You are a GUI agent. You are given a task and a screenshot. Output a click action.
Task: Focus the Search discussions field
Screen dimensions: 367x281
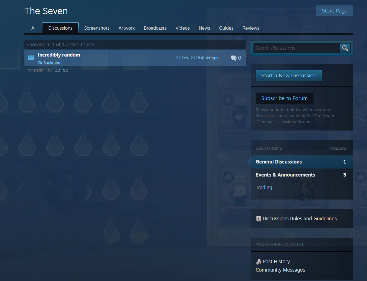pyautogui.click(x=297, y=48)
